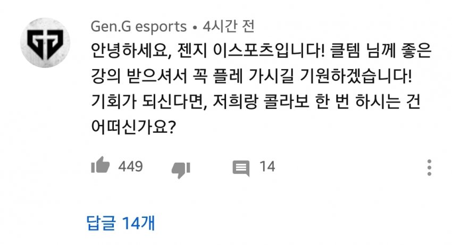Open the three-dot more options menu
The width and height of the screenshot is (452, 245).
pos(430,167)
